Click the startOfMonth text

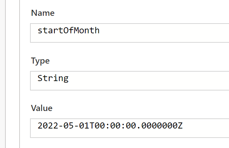point(68,31)
